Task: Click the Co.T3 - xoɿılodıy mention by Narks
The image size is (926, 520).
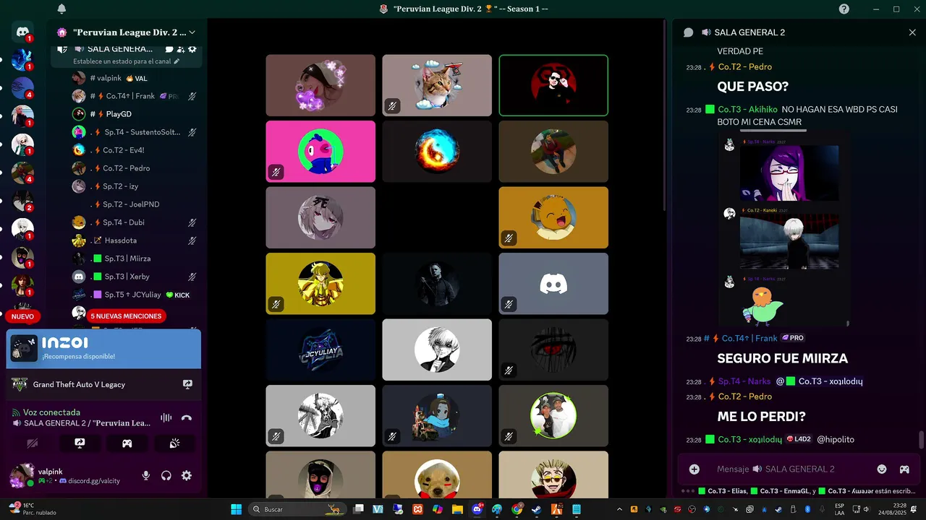Action: pyautogui.click(x=819, y=381)
